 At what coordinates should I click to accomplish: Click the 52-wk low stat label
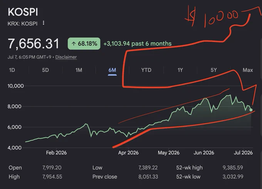click(x=188, y=177)
